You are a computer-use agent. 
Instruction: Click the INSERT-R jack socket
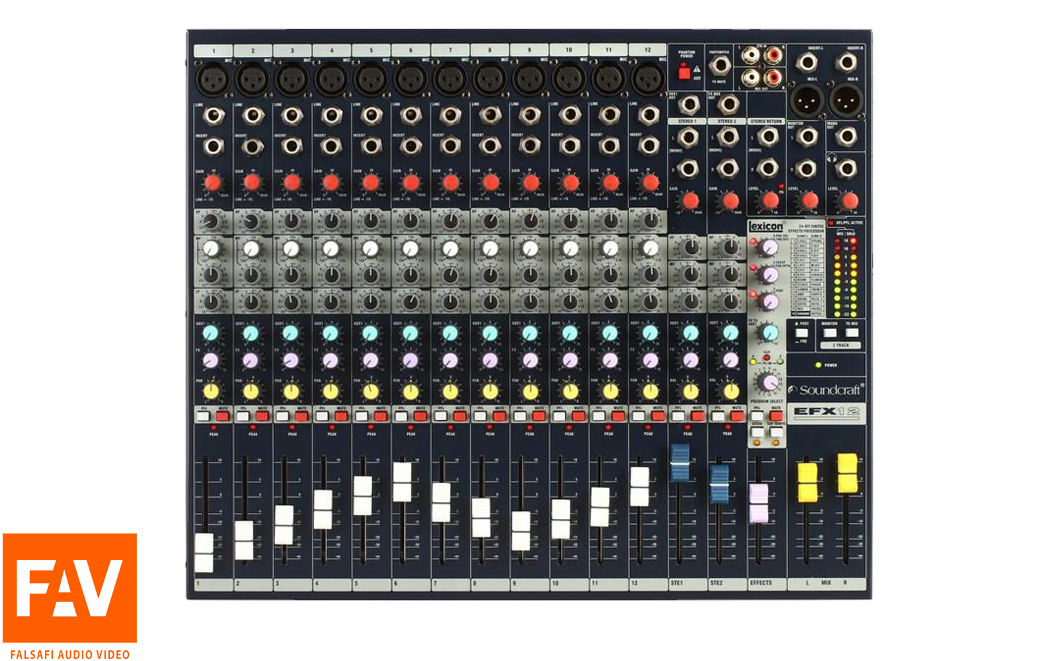pyautogui.click(x=846, y=63)
